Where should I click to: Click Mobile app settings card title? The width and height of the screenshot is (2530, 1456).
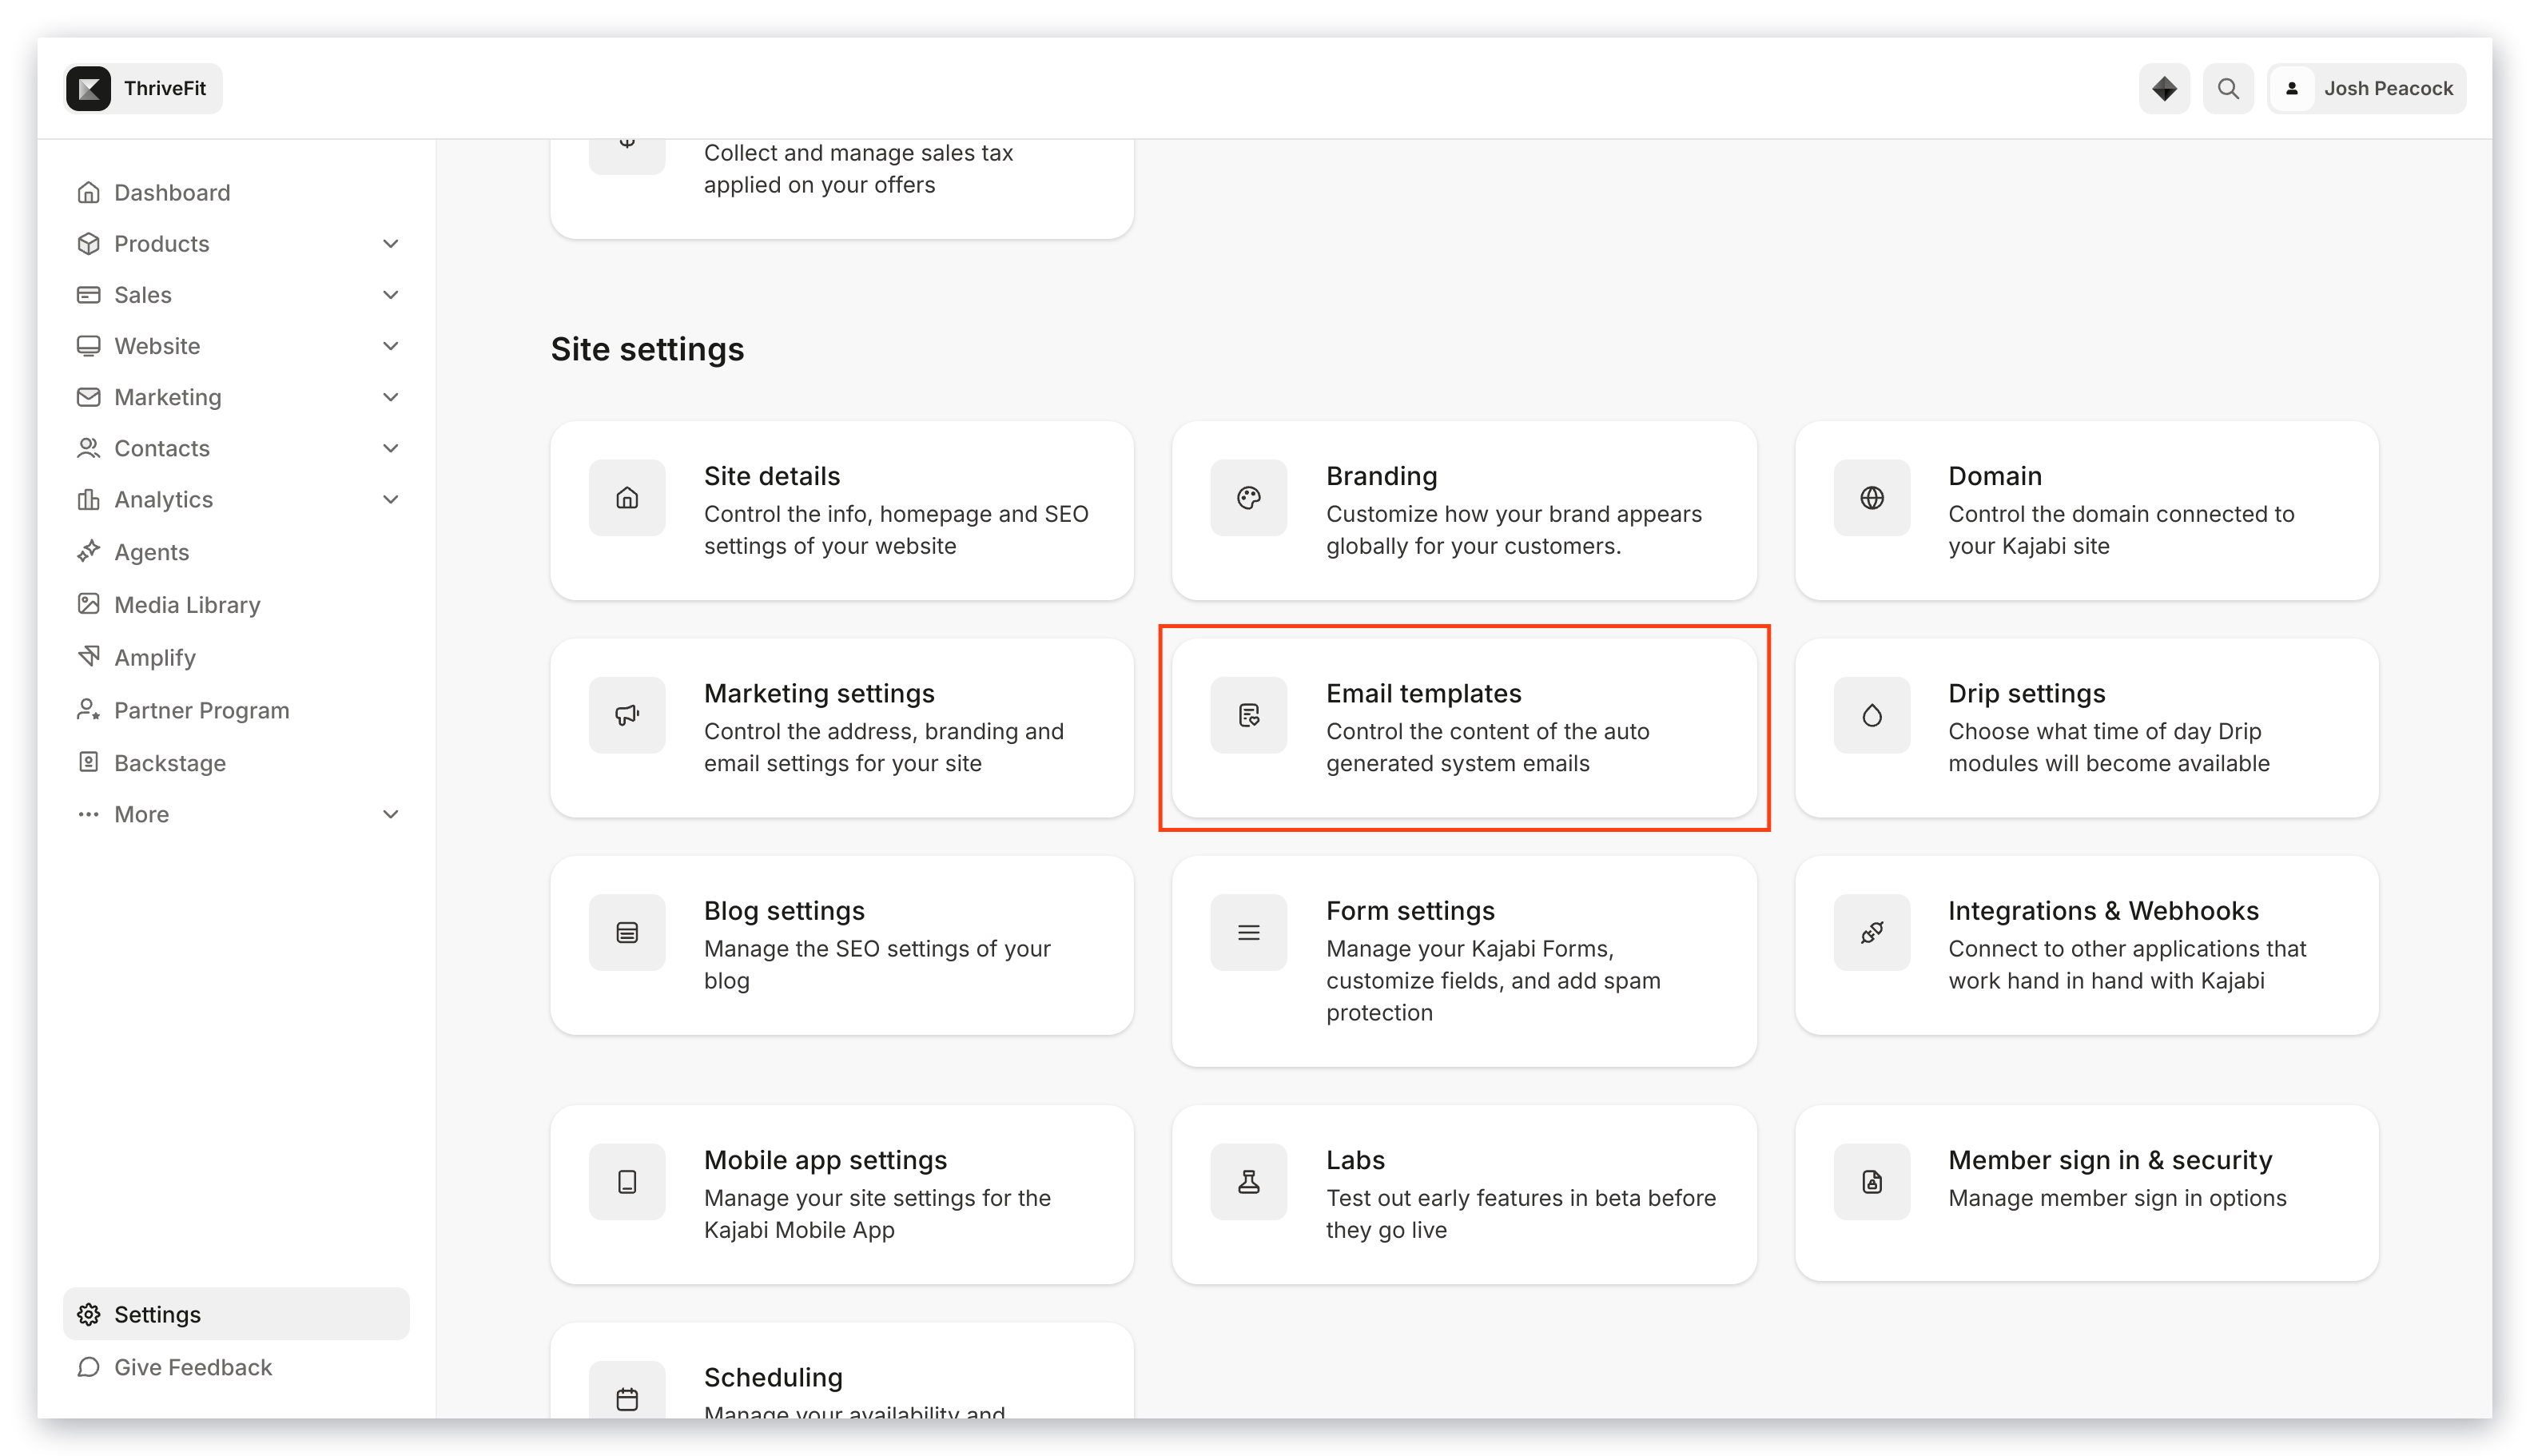tap(825, 1159)
